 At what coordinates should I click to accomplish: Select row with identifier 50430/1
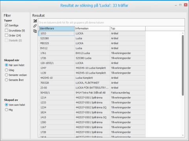pos(92,93)
